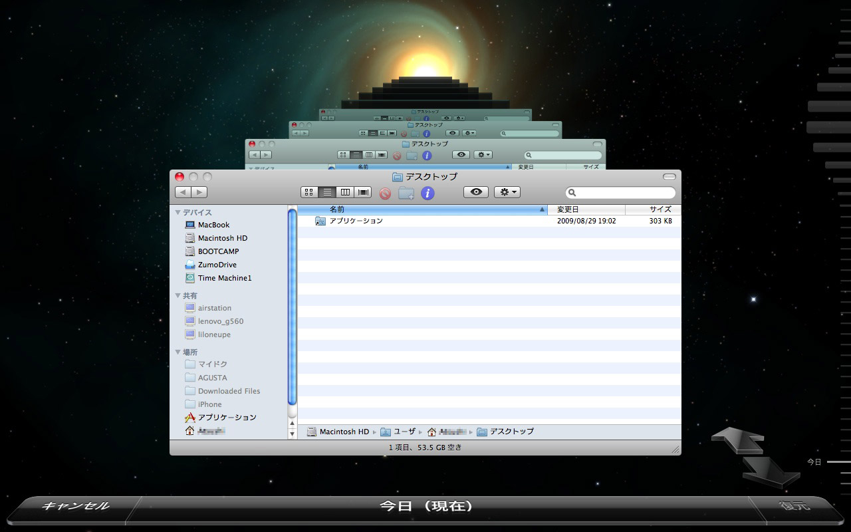The width and height of the screenshot is (851, 532).
Task: Collapse the デバイス sidebar section
Action: tap(178, 212)
